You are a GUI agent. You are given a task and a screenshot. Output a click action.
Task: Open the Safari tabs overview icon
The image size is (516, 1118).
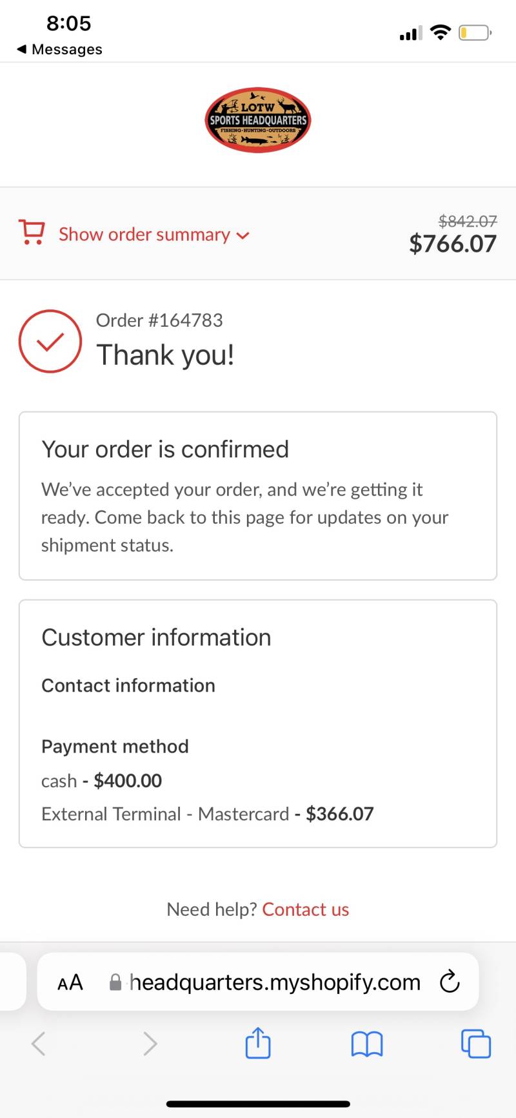(x=476, y=1044)
